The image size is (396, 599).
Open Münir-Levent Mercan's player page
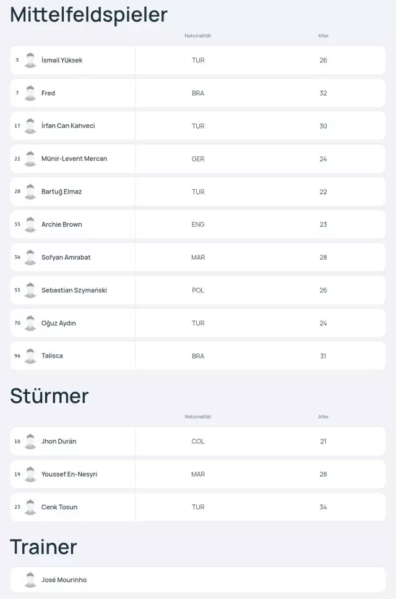pos(74,159)
